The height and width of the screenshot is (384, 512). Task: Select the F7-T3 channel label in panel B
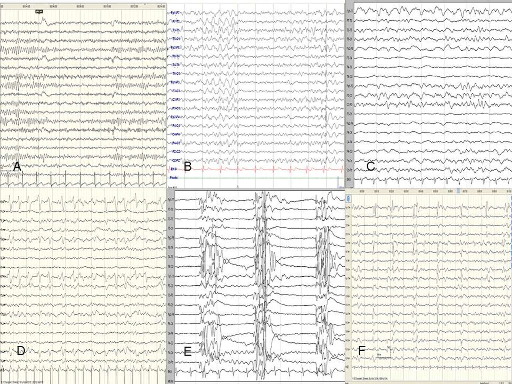(176, 21)
